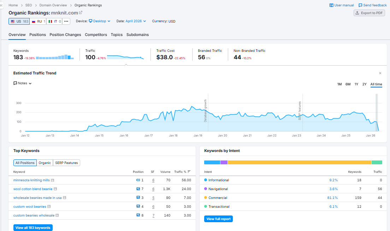Click the 9.2% Informational percentage
This screenshot has height=231, width=390.
333,180
